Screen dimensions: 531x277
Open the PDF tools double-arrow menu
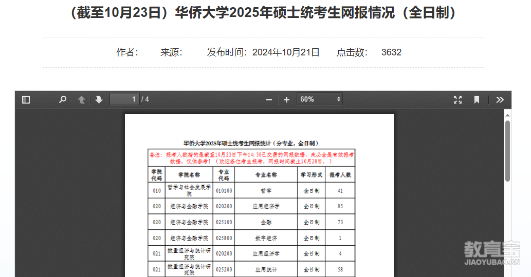coord(500,100)
